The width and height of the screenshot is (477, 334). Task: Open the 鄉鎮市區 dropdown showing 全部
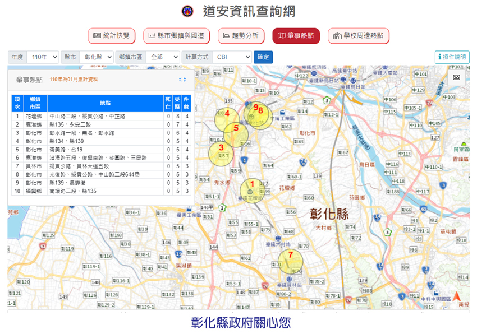point(162,57)
